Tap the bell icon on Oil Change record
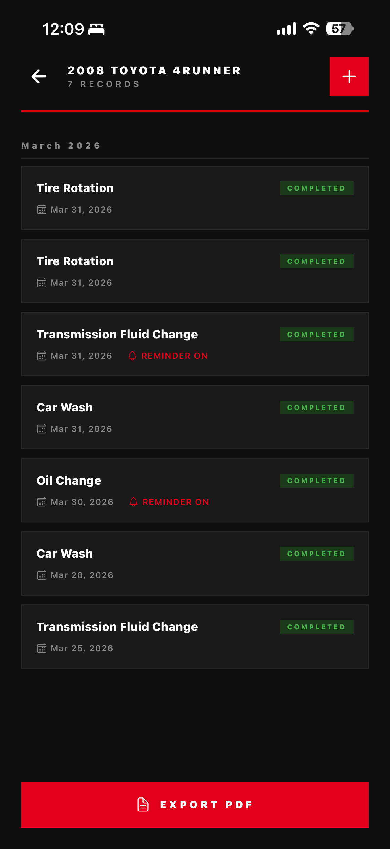 click(x=134, y=502)
